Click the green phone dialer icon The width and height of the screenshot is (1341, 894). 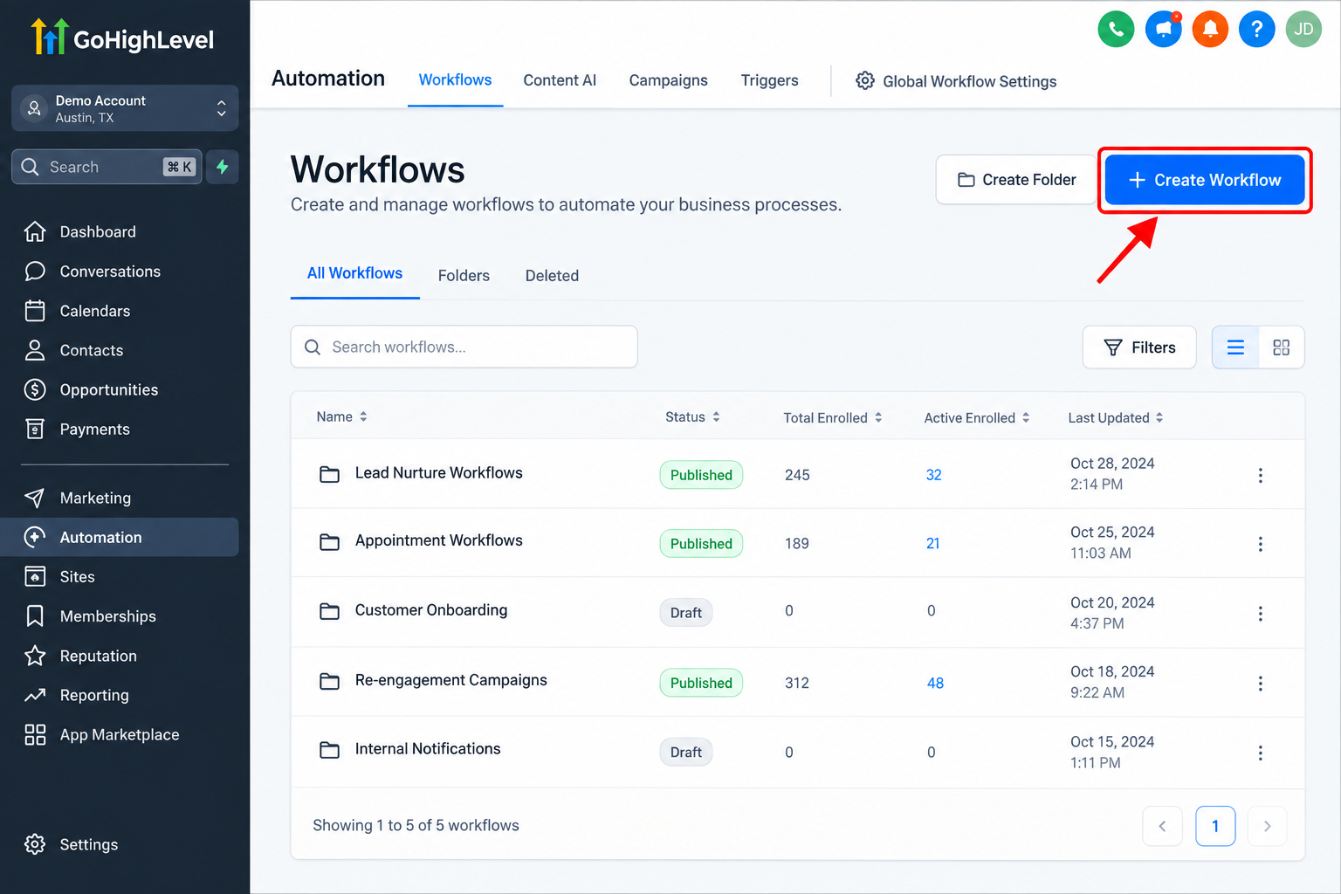1116,29
